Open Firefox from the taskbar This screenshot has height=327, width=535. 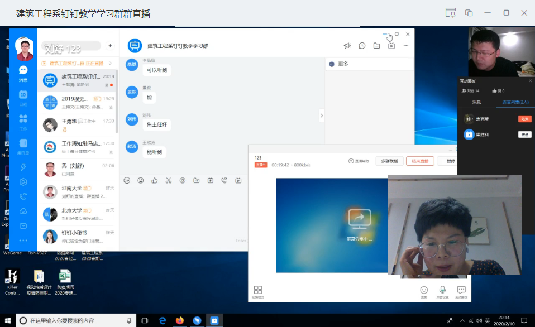tap(180, 320)
